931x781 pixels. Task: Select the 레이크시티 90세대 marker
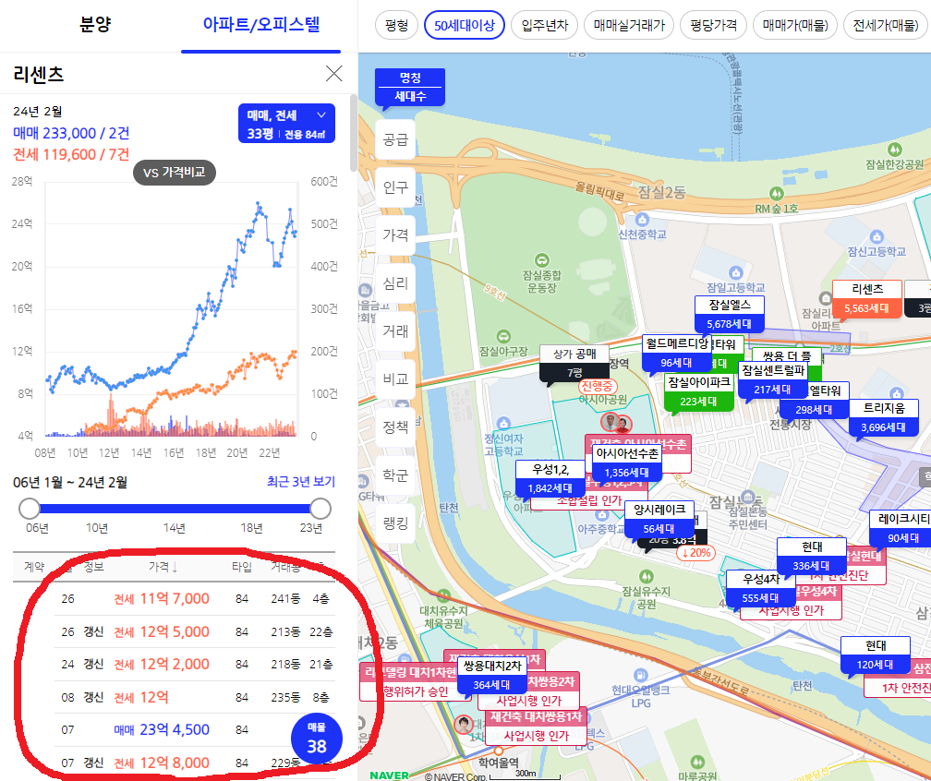tap(902, 528)
